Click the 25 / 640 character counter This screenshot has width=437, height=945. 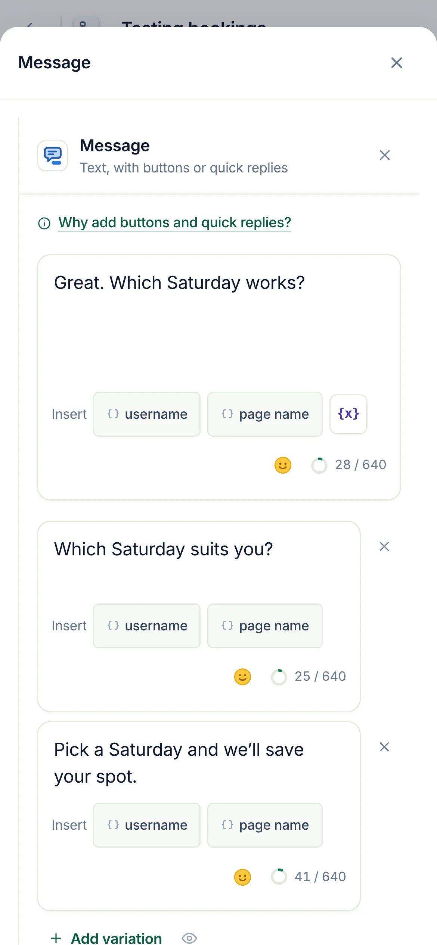tap(320, 677)
